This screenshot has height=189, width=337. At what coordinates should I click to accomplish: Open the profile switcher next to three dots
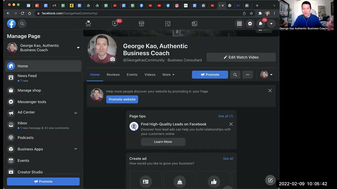[266, 75]
